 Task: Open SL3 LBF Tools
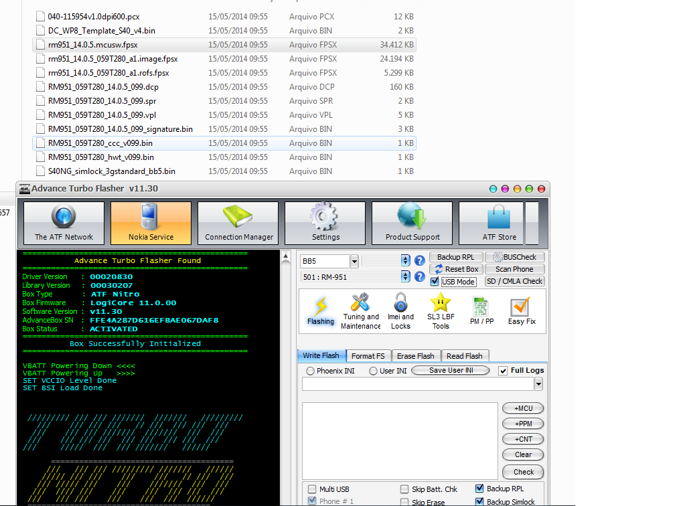click(440, 311)
